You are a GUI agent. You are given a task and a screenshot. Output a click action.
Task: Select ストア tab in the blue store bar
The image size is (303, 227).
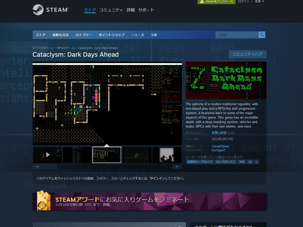click(x=41, y=35)
